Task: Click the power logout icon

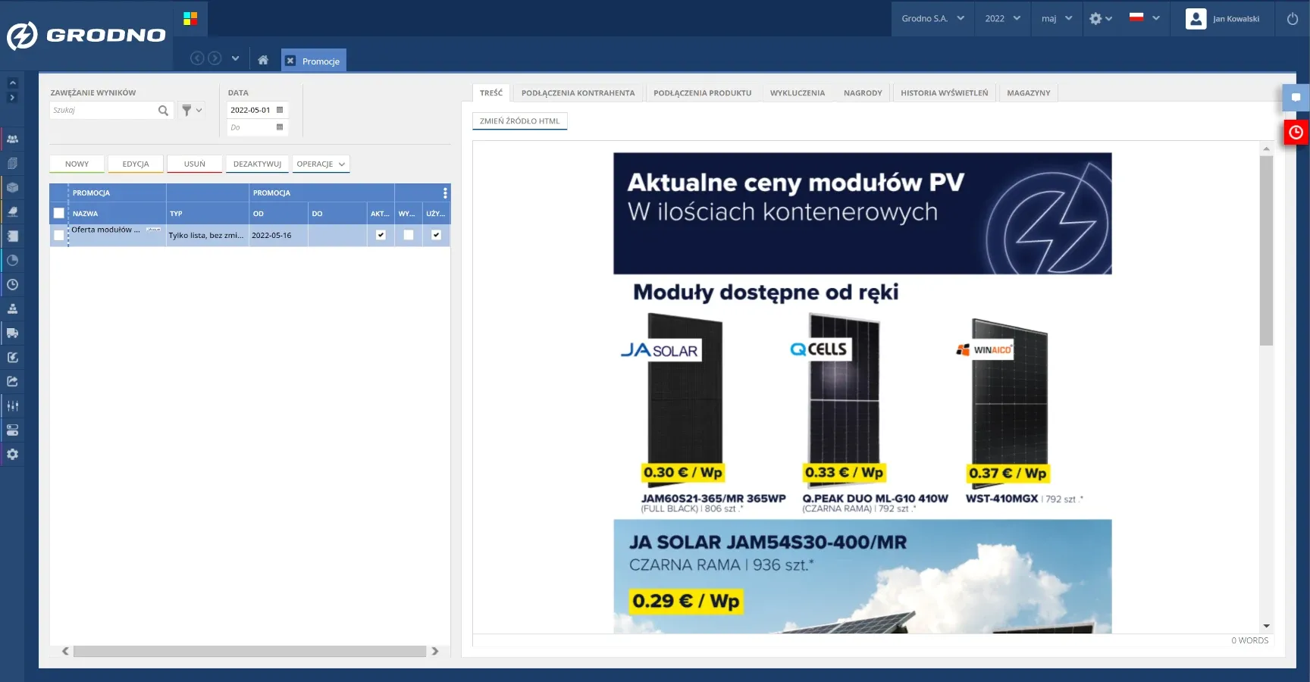Action: click(x=1292, y=19)
